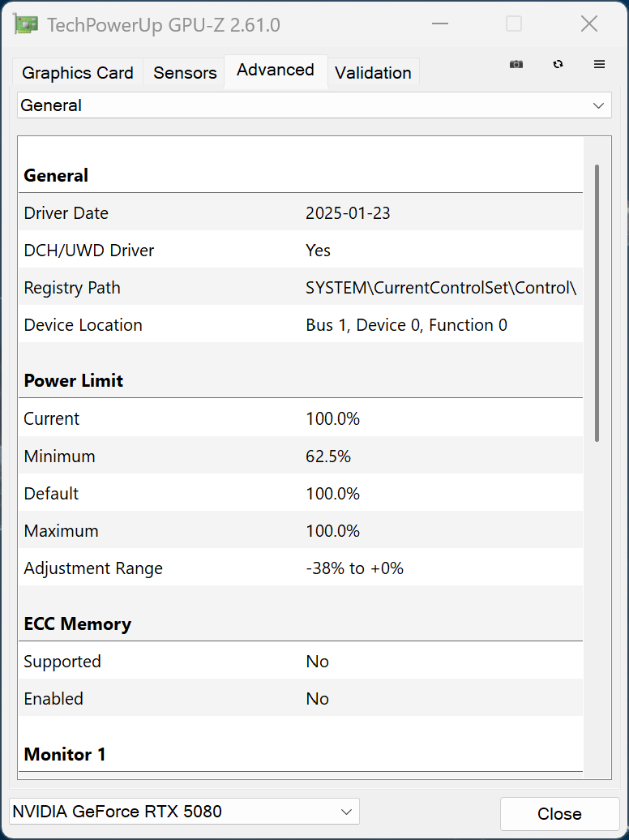
Task: Close the window with the X button
Action: click(588, 24)
